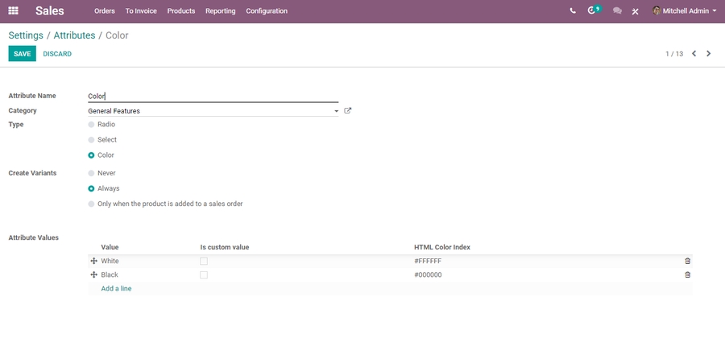Image resolution: width=725 pixels, height=338 pixels.
Task: Open external link for Category
Action: (x=348, y=111)
